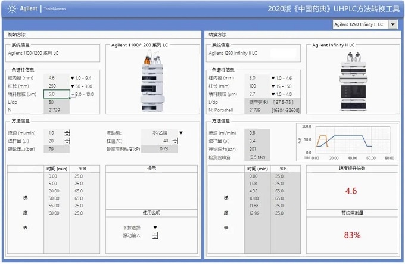Screen dimensions: 405x264
Task: Adjust the column temperature 40 spinner
Action: coord(174,141)
